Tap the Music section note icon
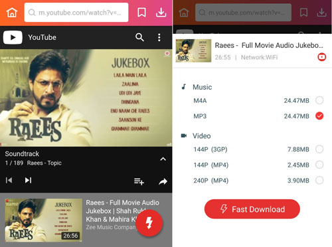This screenshot has height=247, width=332. [x=184, y=87]
